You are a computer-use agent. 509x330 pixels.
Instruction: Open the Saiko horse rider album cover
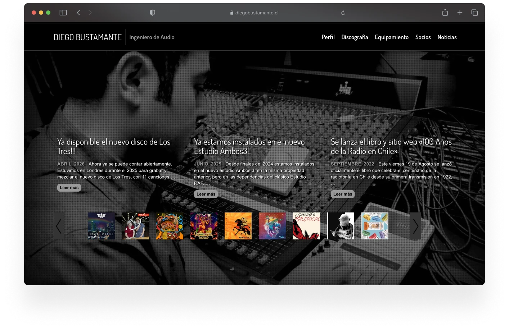click(x=238, y=226)
